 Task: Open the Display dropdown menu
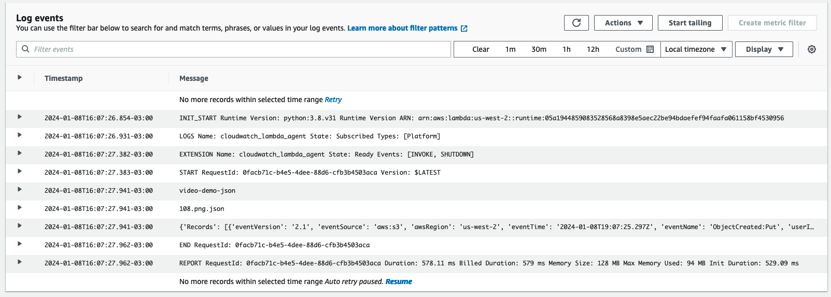(x=764, y=49)
